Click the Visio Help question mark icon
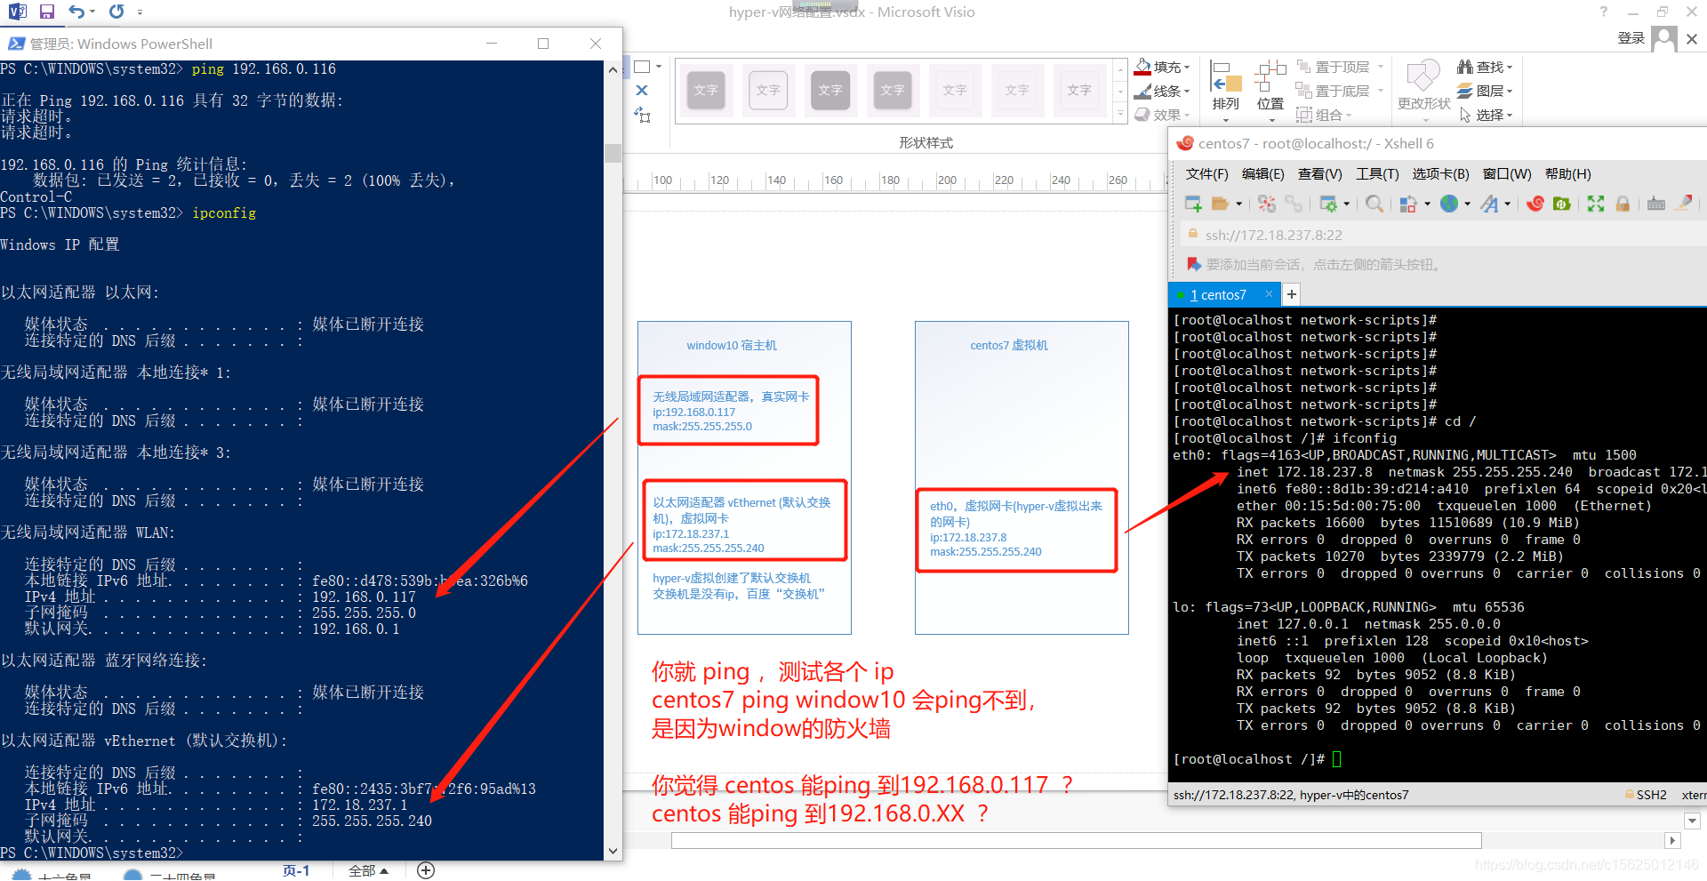 click(1603, 12)
